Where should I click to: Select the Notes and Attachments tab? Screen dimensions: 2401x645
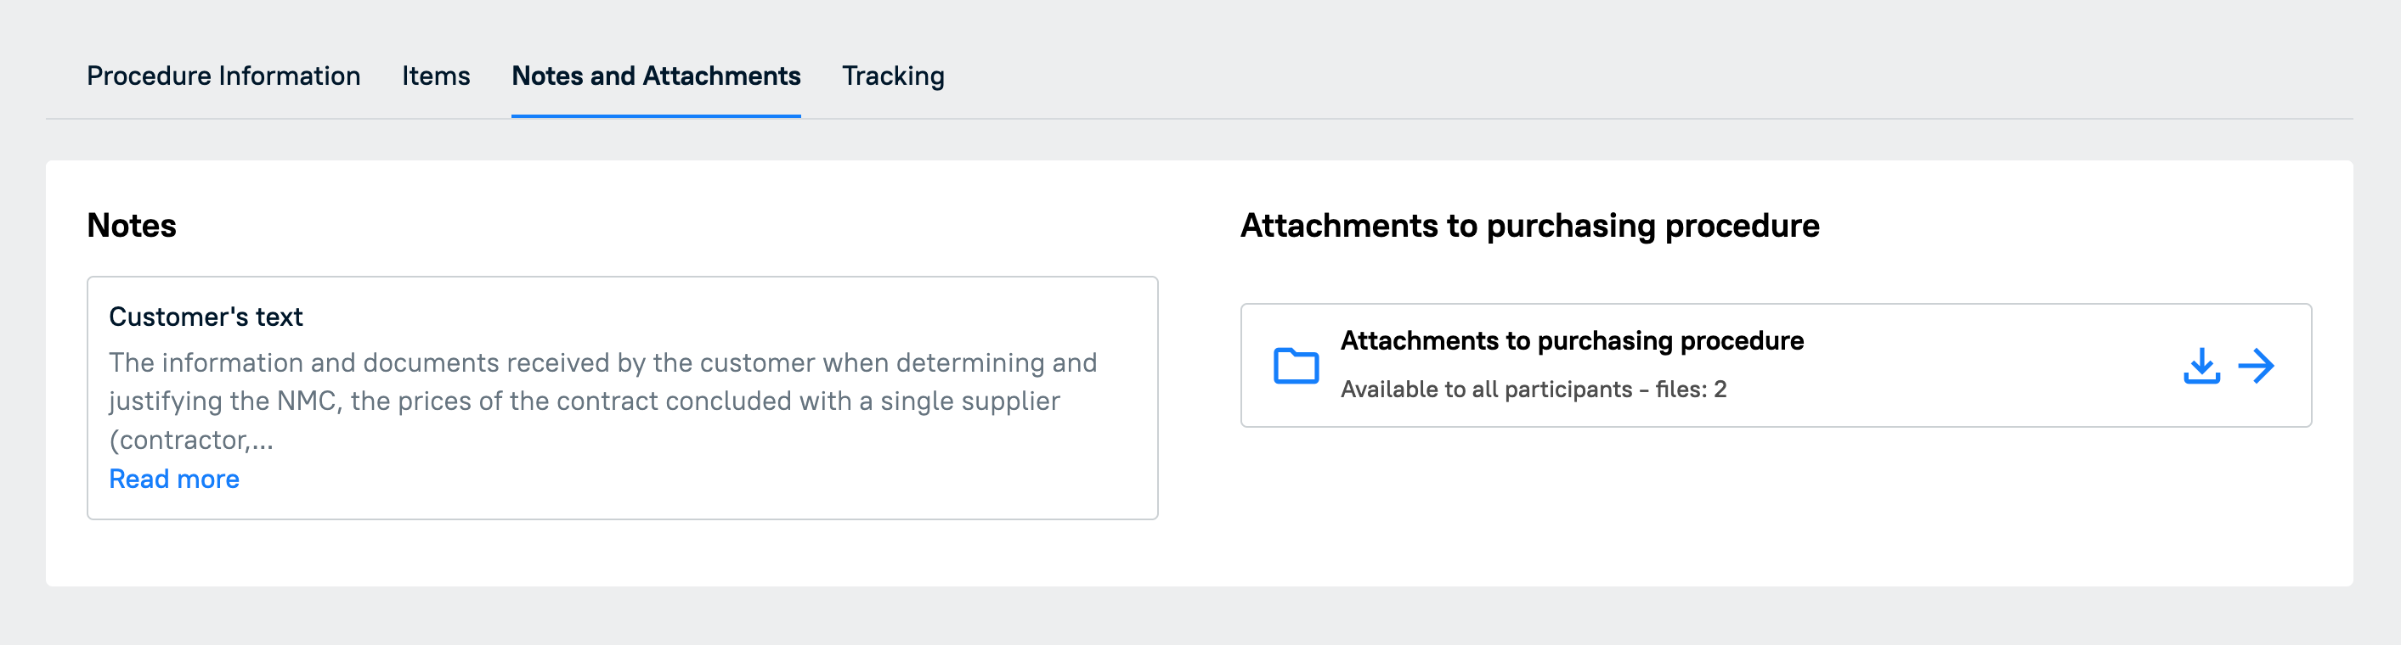(656, 76)
